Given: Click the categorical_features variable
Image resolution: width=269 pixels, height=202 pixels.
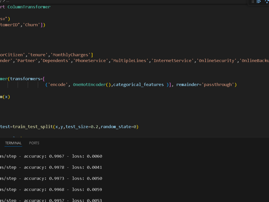Looking at the screenshot, I should pos(139,85).
